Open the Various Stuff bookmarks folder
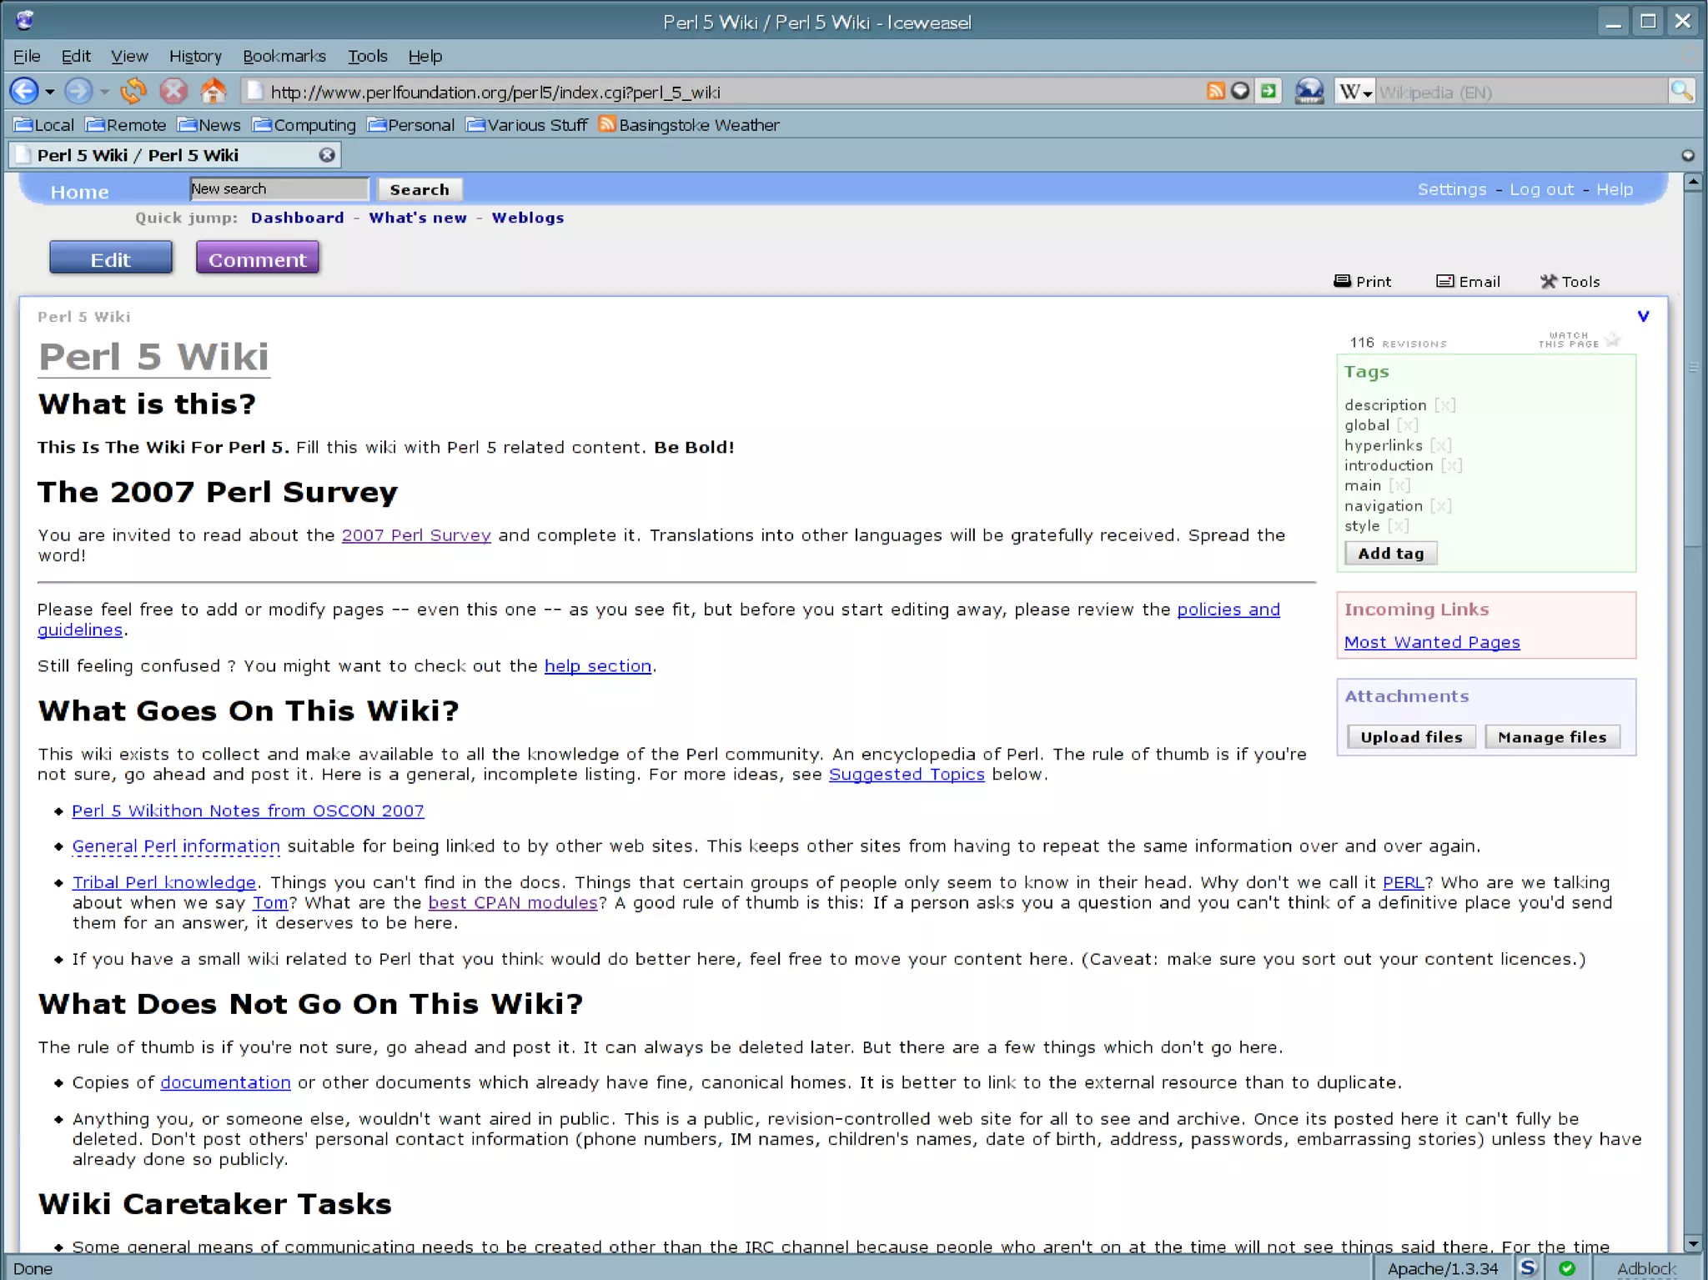 527,125
